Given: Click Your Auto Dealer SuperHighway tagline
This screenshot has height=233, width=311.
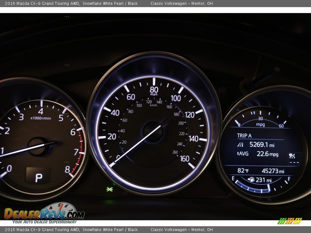Looking at the screenshot, I should point(44,222).
